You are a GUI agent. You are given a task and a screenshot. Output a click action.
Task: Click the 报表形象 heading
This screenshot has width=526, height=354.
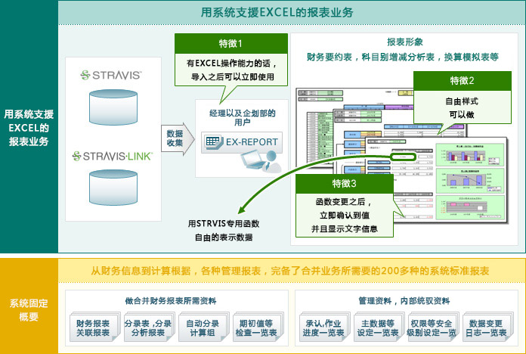pos(405,42)
